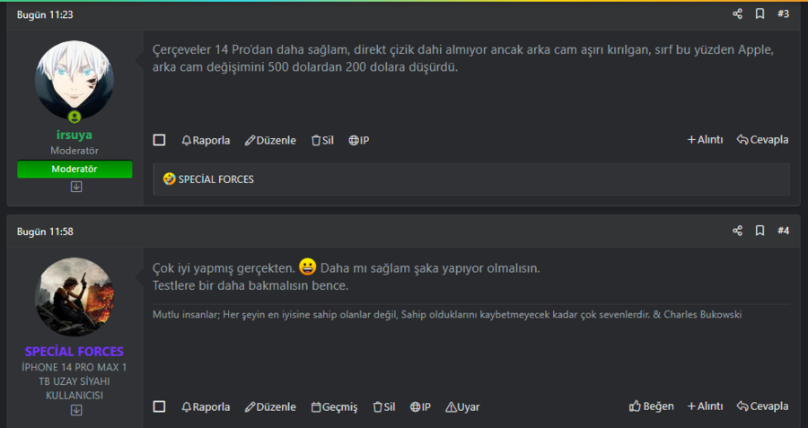Delete post #3 with Sil
808x428 pixels.
pos(322,140)
